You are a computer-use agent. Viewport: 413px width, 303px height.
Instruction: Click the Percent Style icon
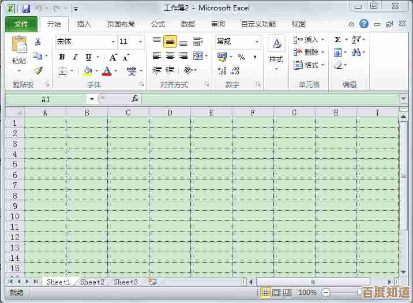click(x=241, y=57)
